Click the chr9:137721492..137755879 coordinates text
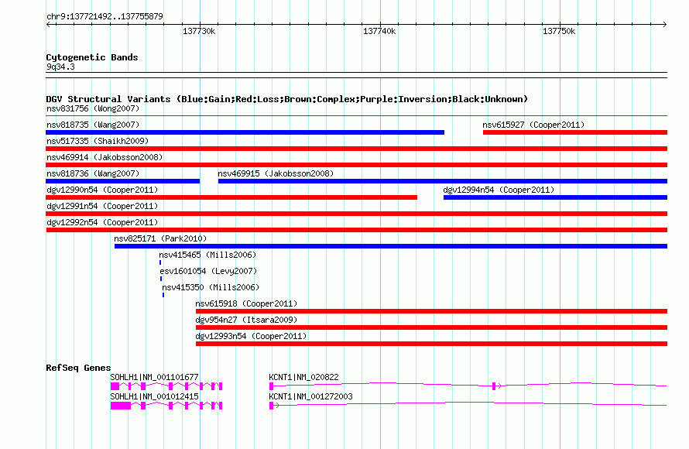Screen dimensions: 689x449 coord(105,16)
